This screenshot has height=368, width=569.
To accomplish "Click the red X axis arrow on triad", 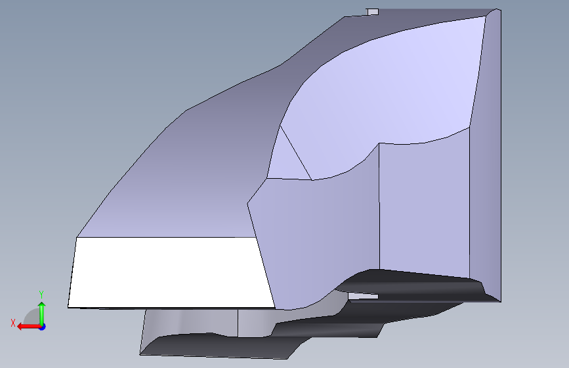I will (29, 327).
